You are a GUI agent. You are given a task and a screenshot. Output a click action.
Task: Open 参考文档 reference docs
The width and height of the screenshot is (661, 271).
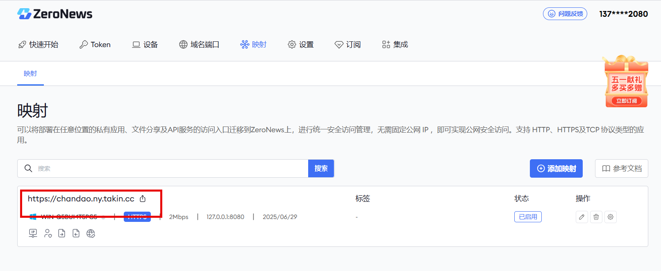pyautogui.click(x=621, y=168)
